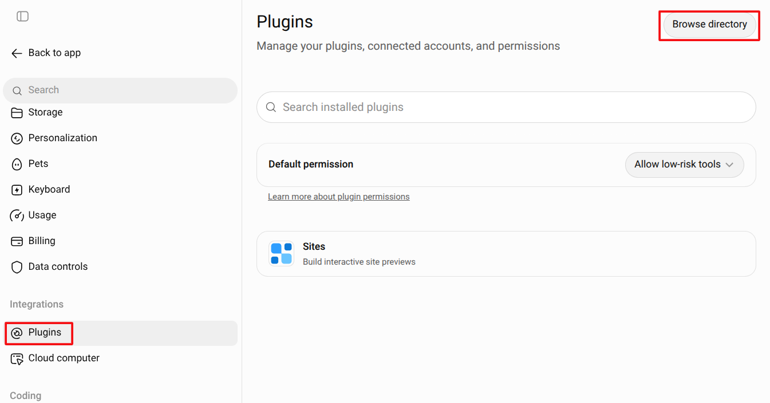Open the Sites plugin row
The width and height of the screenshot is (770, 403).
pyautogui.click(x=506, y=254)
